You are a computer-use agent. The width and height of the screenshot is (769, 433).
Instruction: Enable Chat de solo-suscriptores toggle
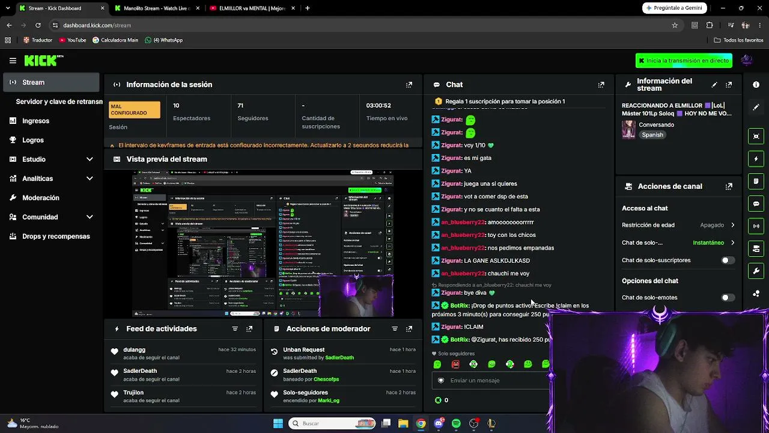[727, 260]
